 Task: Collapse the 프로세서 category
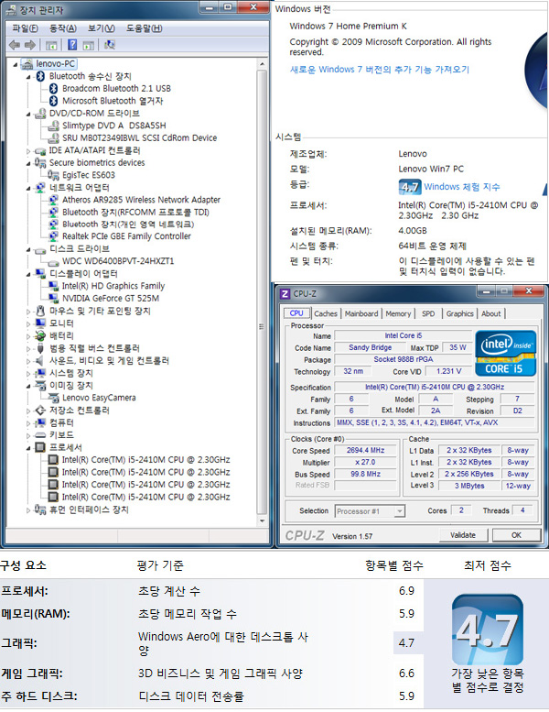click(x=28, y=448)
